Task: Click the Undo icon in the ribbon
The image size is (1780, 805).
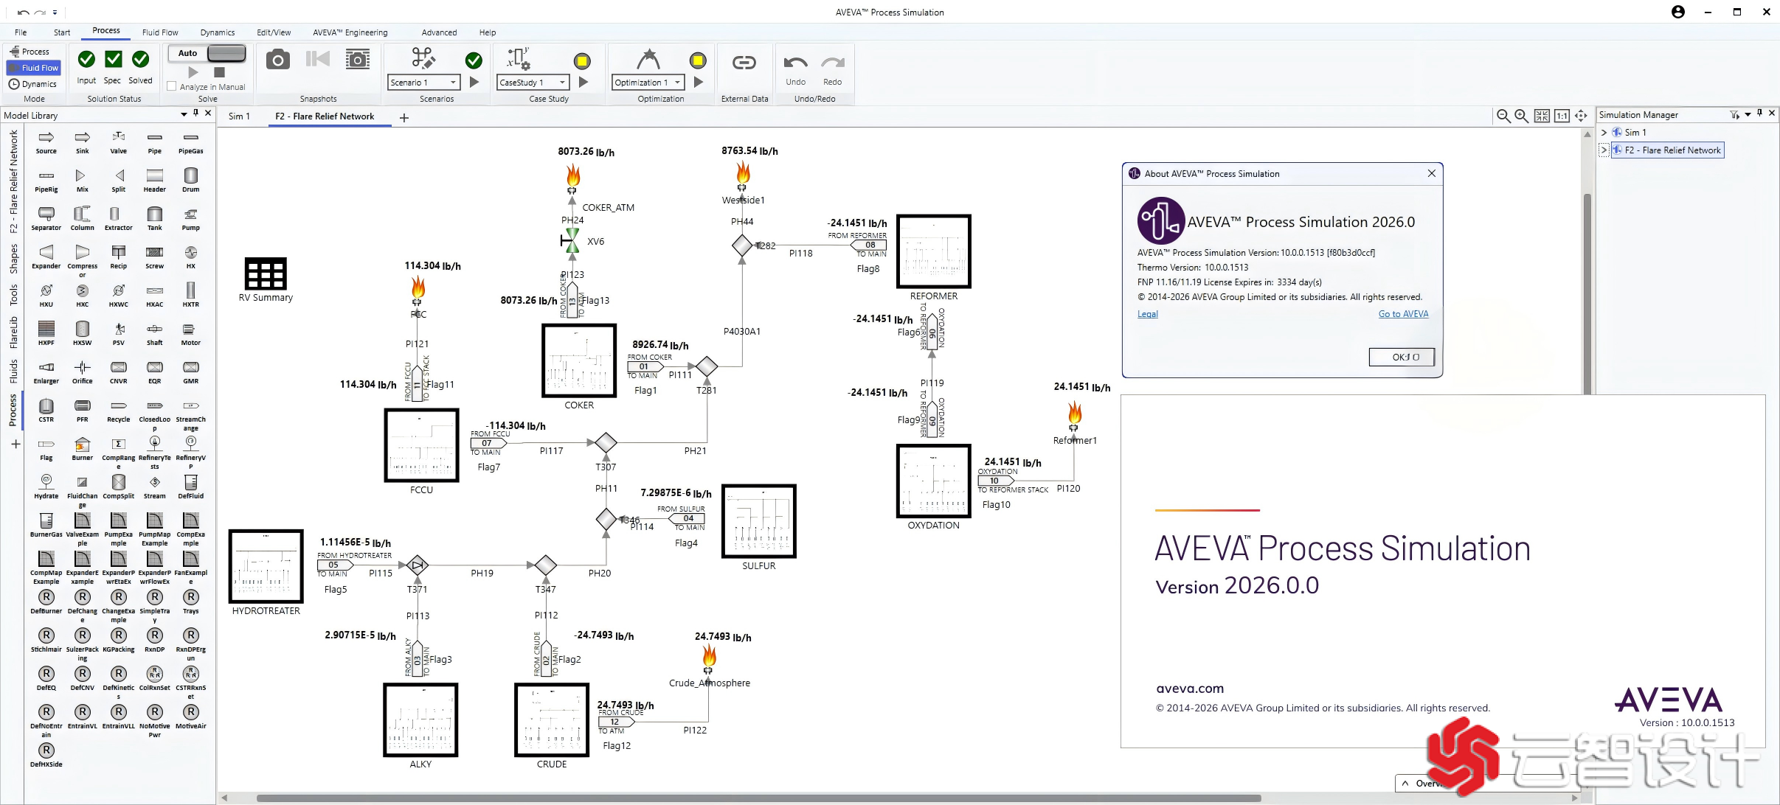Action: coord(795,62)
